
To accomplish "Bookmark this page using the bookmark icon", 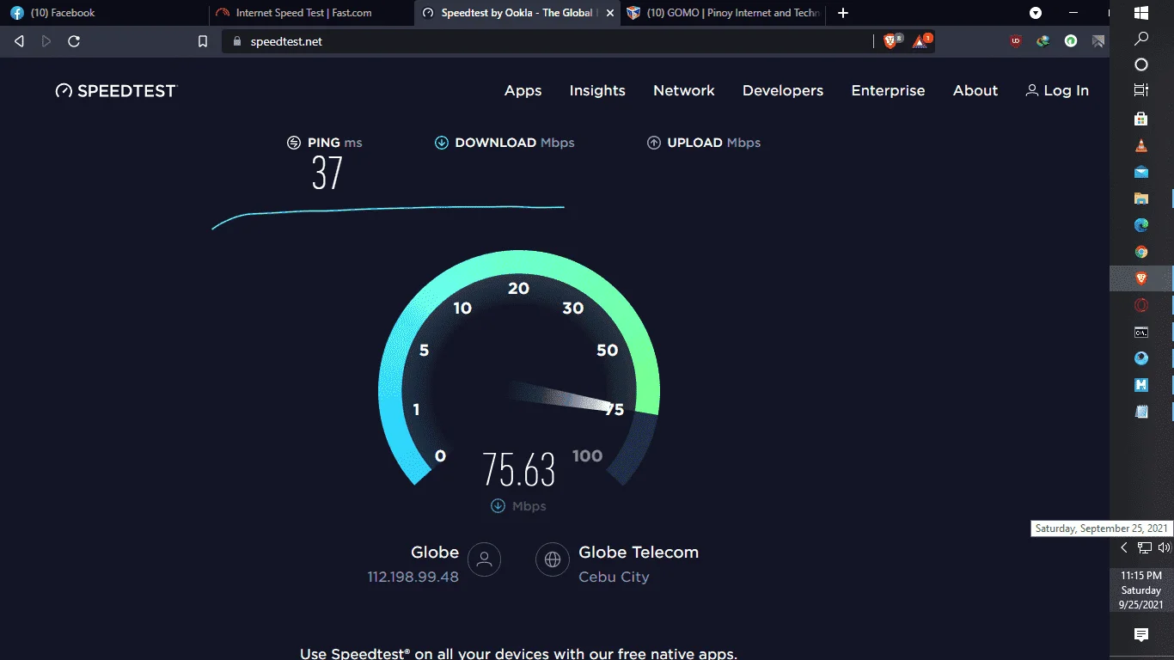I will point(203,41).
